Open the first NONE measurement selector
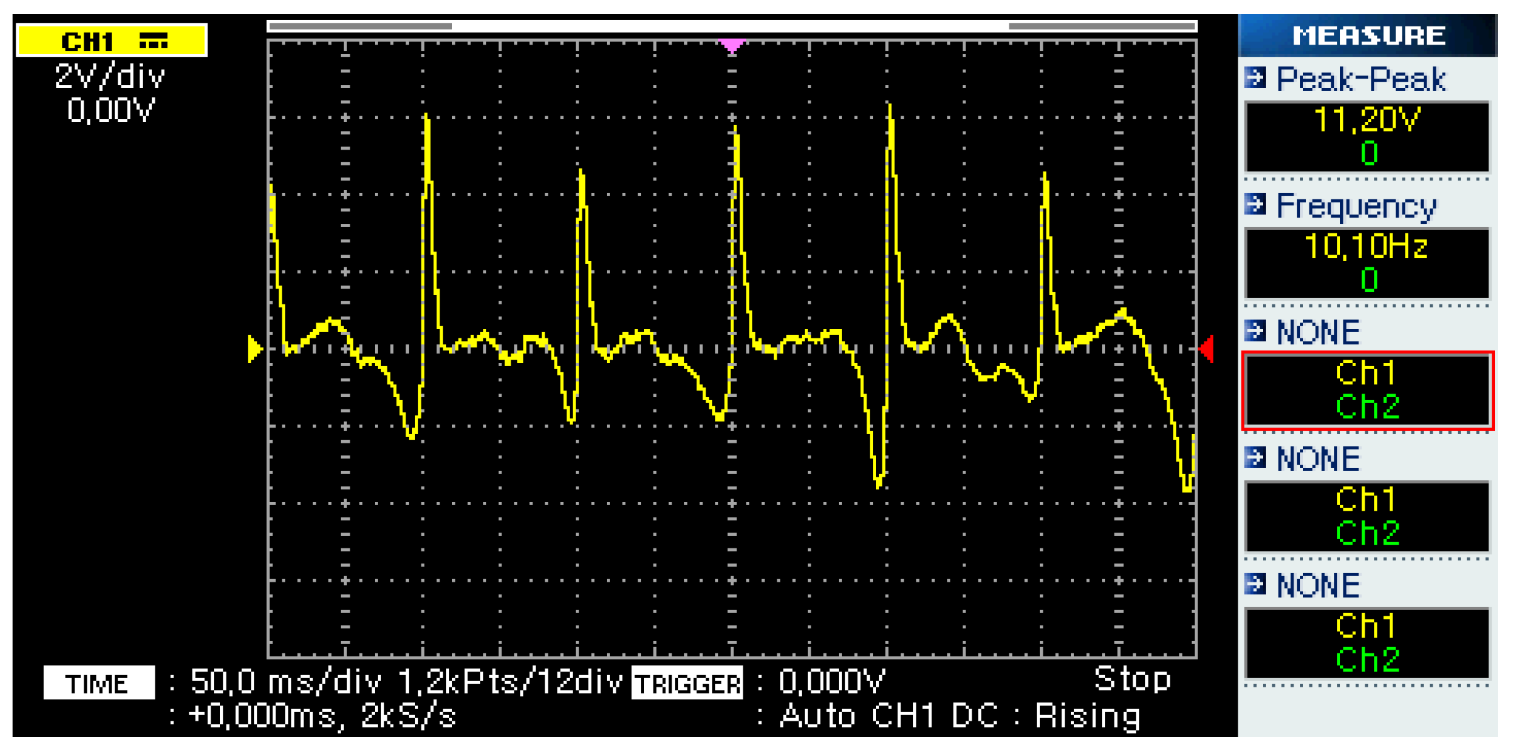The height and width of the screenshot is (754, 1515). point(1318,332)
